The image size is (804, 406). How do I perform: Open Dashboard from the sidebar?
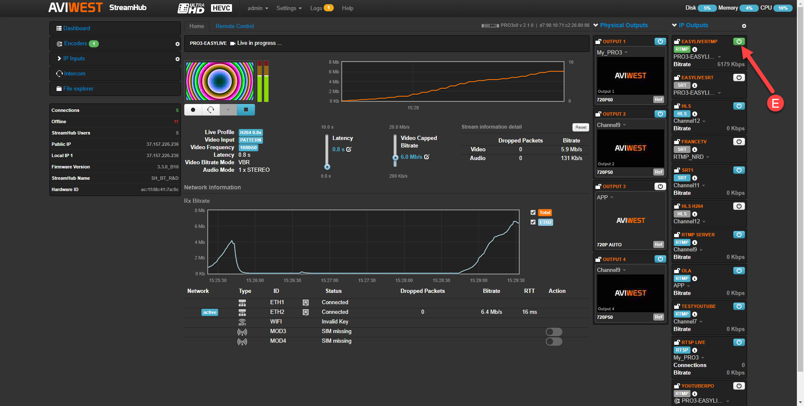(x=77, y=28)
